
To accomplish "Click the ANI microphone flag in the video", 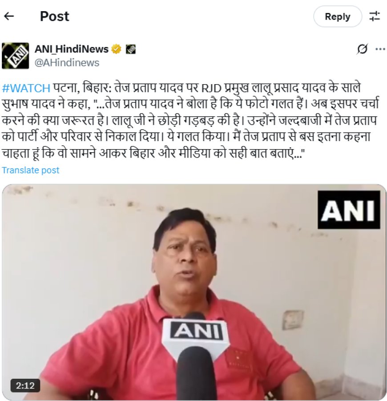I will tap(197, 331).
